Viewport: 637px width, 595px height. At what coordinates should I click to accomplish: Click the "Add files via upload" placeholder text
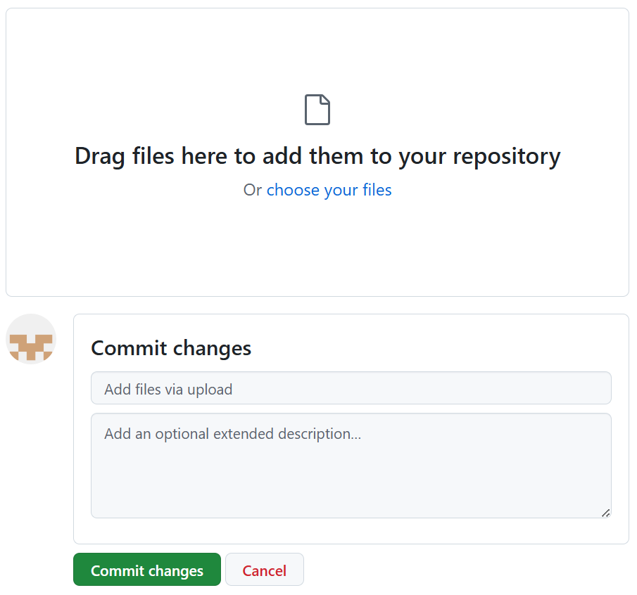click(168, 389)
